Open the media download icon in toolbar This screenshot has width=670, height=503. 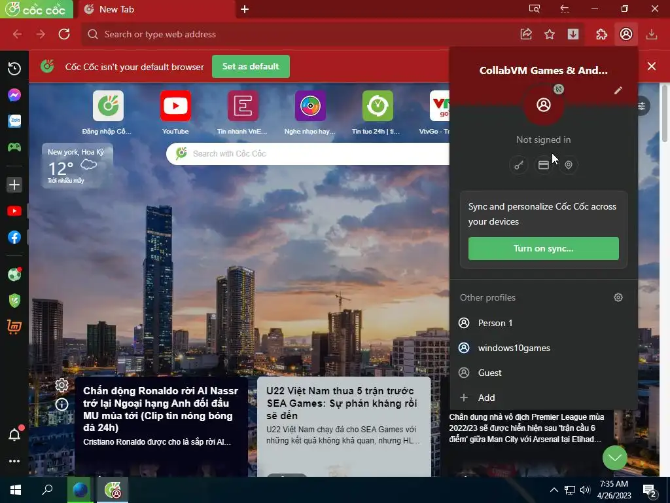pyautogui.click(x=573, y=34)
